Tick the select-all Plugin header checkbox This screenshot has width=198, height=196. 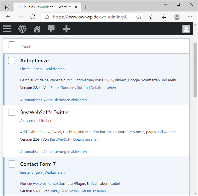[x=11, y=45]
